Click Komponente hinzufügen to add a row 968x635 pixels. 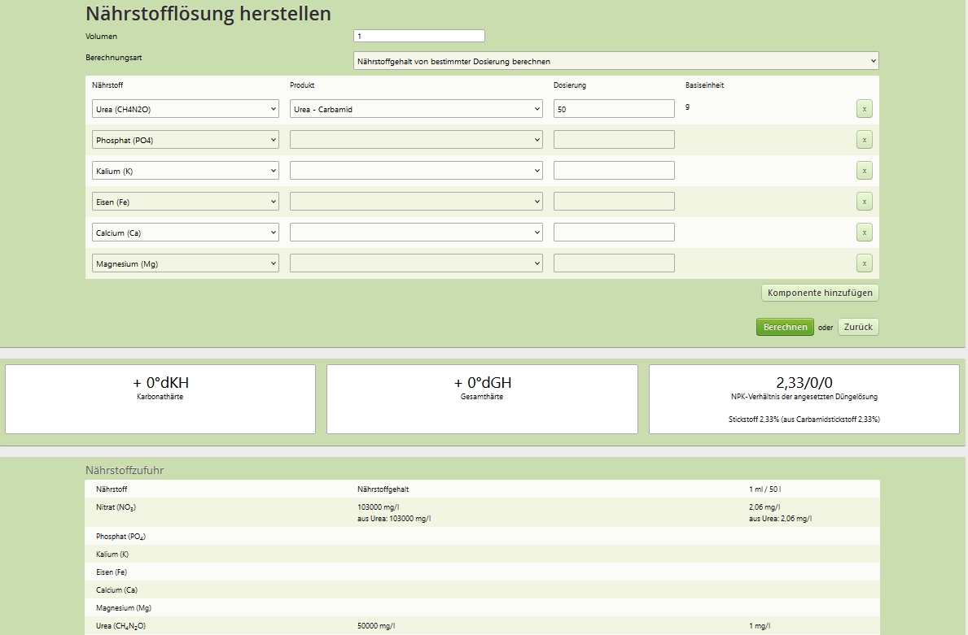coord(820,293)
